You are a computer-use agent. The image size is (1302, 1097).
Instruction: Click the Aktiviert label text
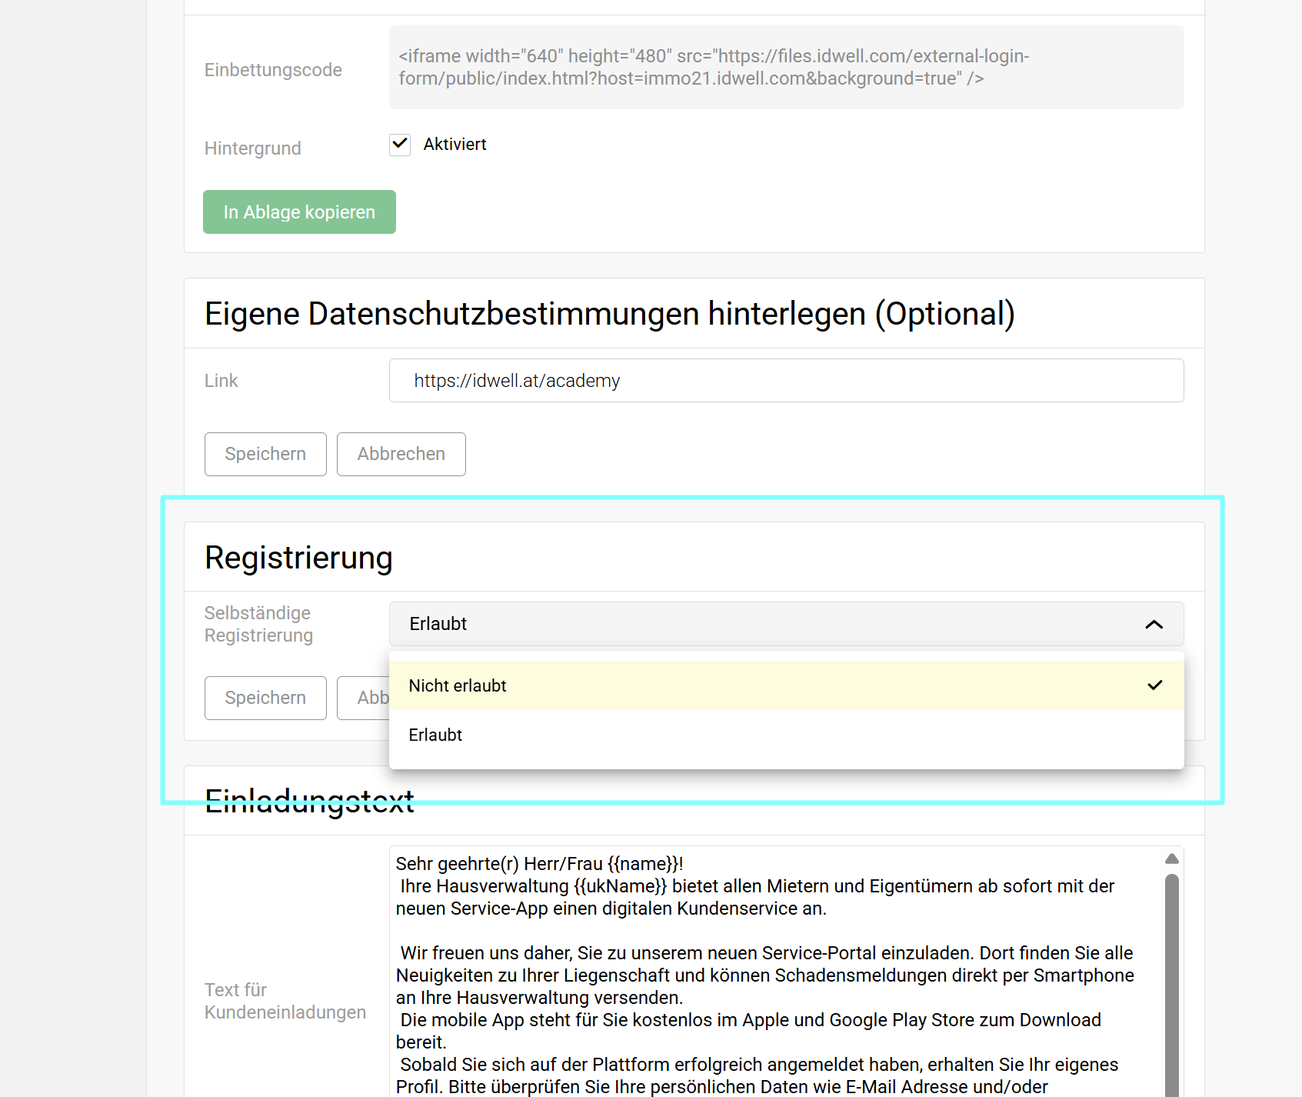click(x=455, y=145)
